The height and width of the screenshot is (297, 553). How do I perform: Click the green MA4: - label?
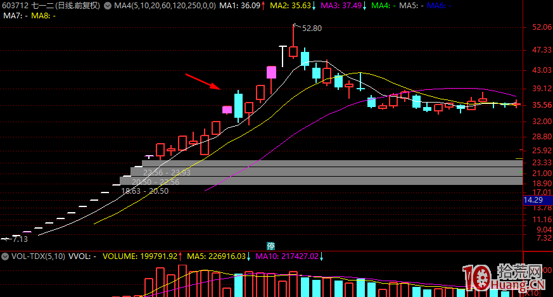383,6
